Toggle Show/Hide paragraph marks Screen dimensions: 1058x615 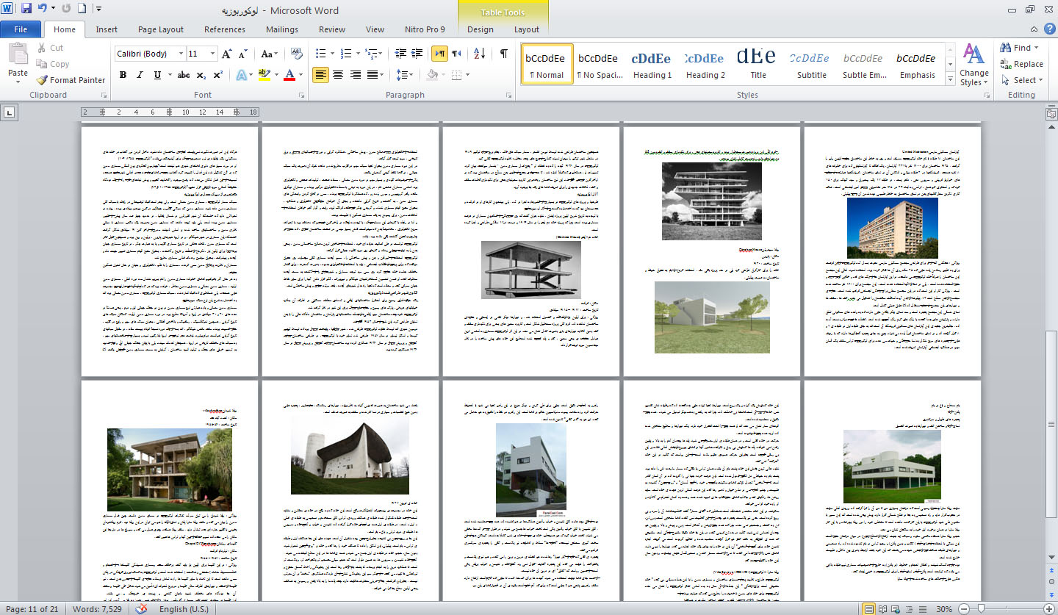click(503, 54)
